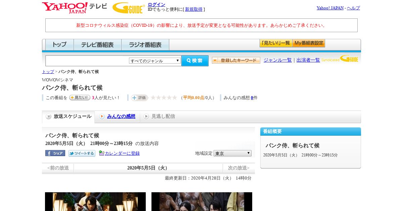Screen dimensions: 403x211
Task: Expand the すべてのジャンル dropdown
Action: [155, 61]
